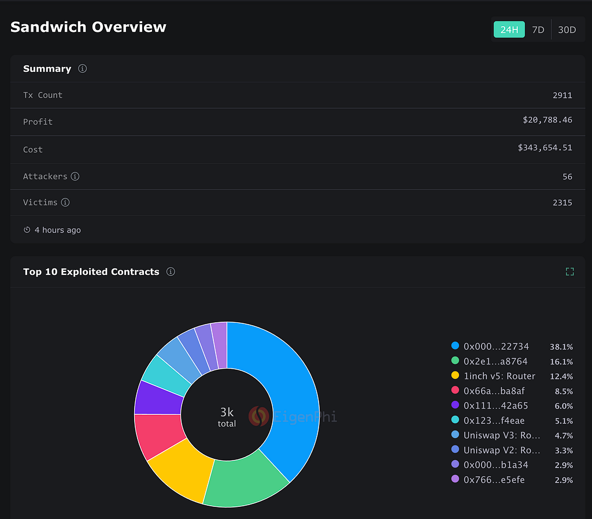Click the 4.7% legend percentage

(x=564, y=436)
